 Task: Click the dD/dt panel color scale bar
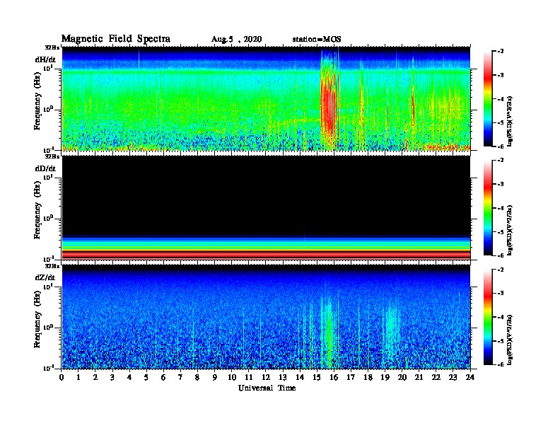click(488, 207)
